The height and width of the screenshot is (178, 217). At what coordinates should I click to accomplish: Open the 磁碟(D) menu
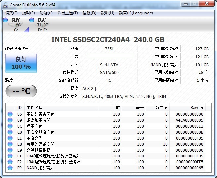(x=89, y=13)
